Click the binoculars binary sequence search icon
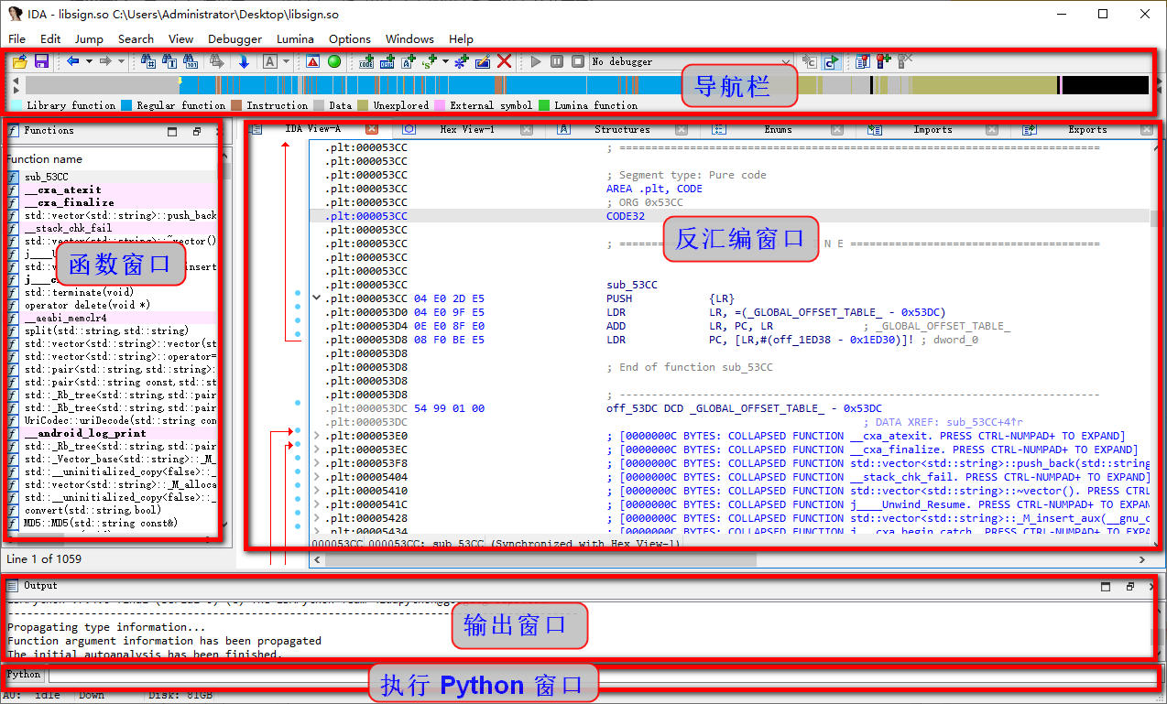 click(x=191, y=61)
